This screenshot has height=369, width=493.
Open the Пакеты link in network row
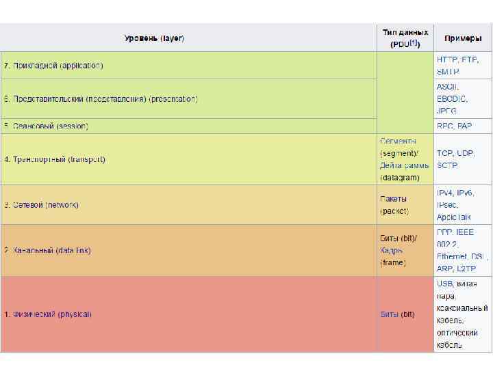coord(394,198)
